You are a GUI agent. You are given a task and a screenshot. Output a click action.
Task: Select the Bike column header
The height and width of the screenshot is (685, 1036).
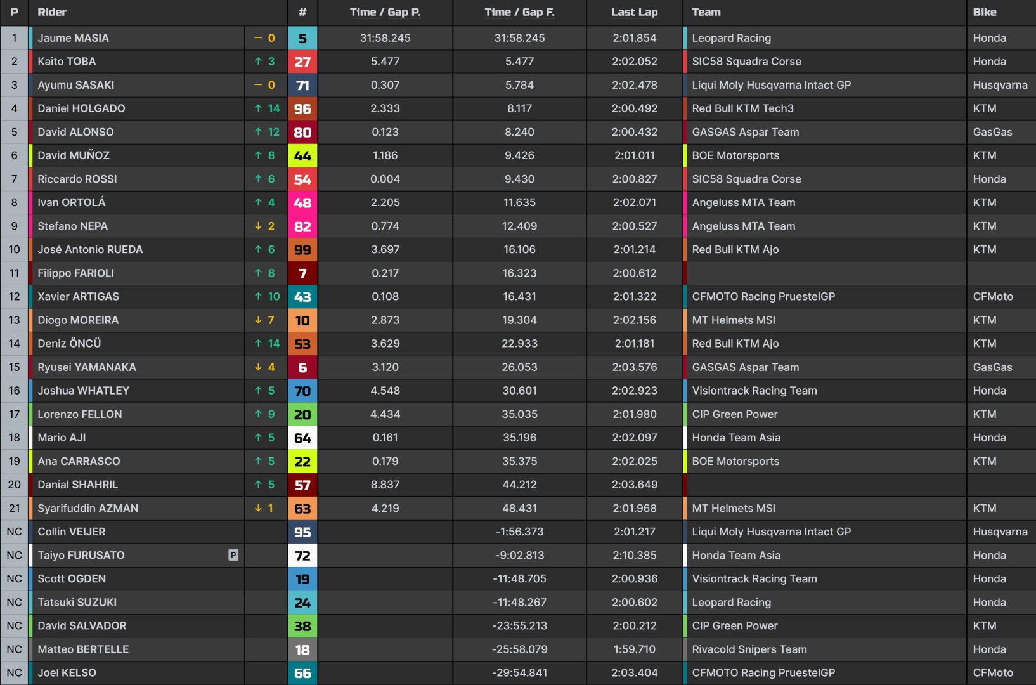[x=985, y=12]
